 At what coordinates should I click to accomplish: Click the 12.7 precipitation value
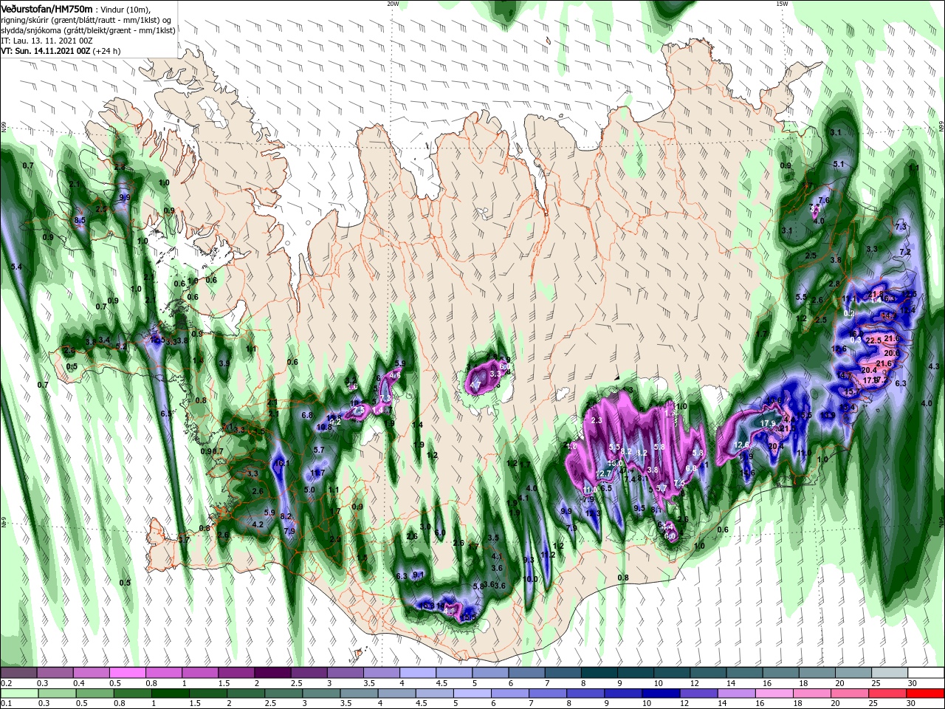[603, 473]
